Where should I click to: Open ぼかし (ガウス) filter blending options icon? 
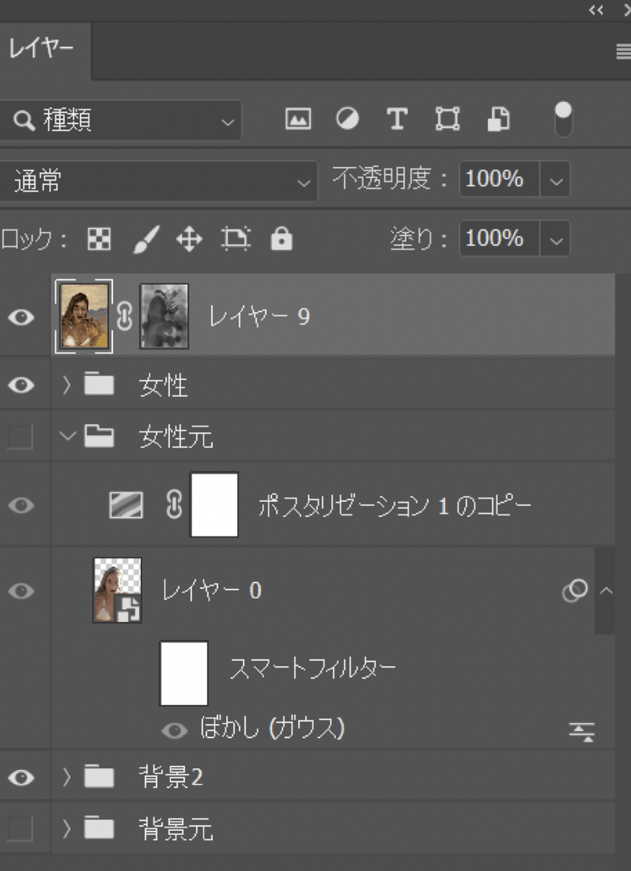(x=581, y=731)
